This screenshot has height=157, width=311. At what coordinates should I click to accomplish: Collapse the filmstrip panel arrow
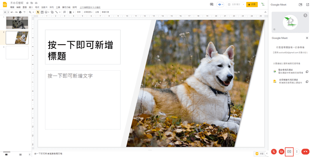tap(30, 154)
